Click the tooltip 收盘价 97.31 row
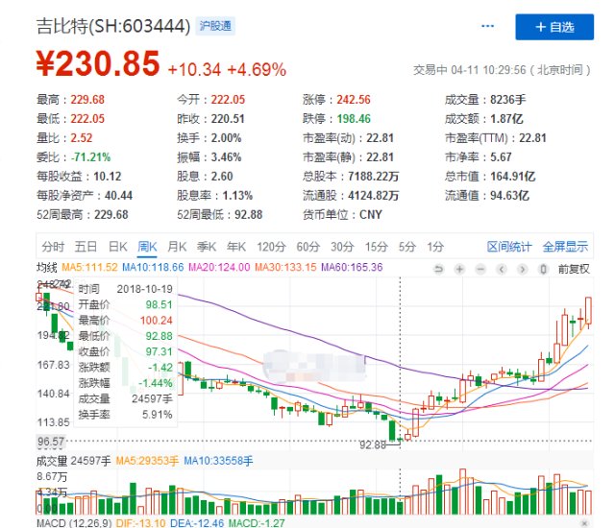 pos(126,351)
